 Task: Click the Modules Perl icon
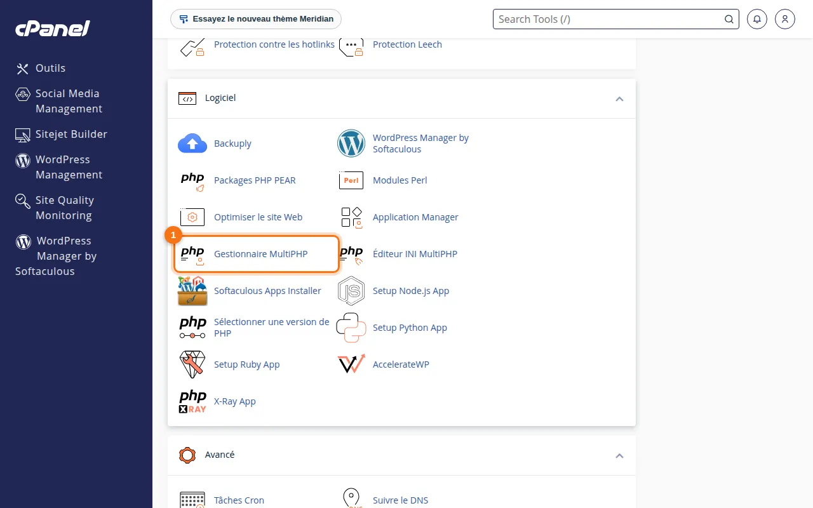(351, 180)
